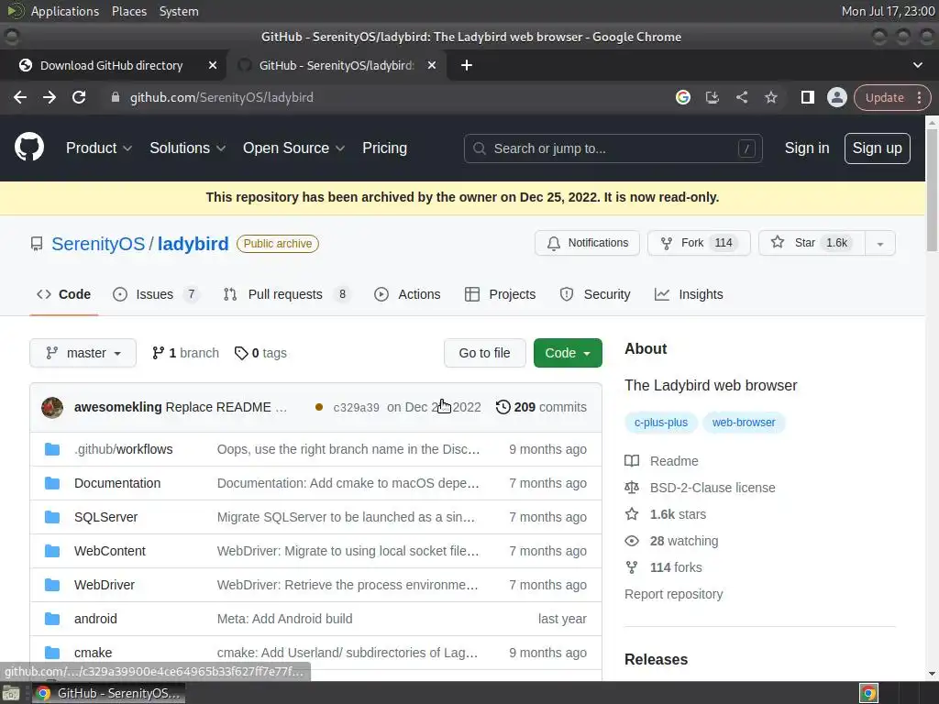Open the green Code dropdown button
The height and width of the screenshot is (704, 939).
568,353
